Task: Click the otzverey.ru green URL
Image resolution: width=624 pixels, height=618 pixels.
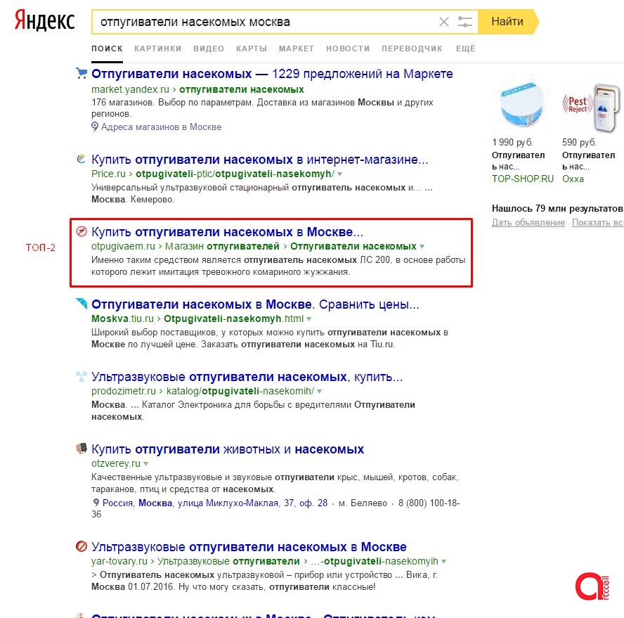Action: tap(116, 464)
